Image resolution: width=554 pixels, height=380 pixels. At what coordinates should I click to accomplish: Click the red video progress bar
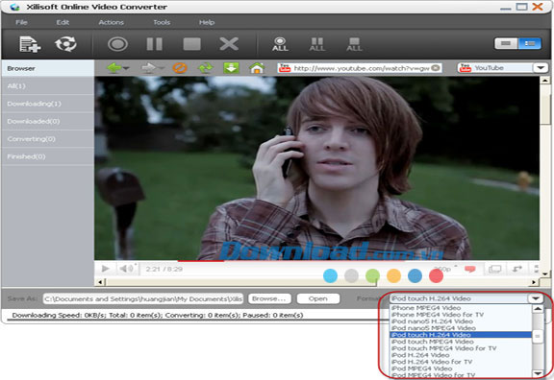pyautogui.click(x=201, y=261)
